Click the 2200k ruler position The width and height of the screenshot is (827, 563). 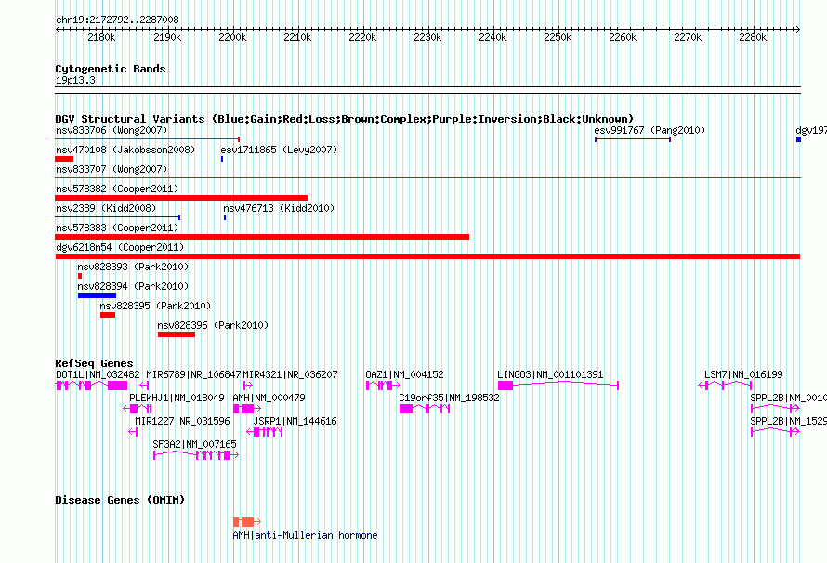click(x=232, y=37)
